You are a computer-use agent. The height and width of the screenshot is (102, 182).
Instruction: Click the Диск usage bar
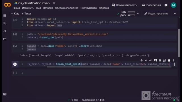pos(131,15)
